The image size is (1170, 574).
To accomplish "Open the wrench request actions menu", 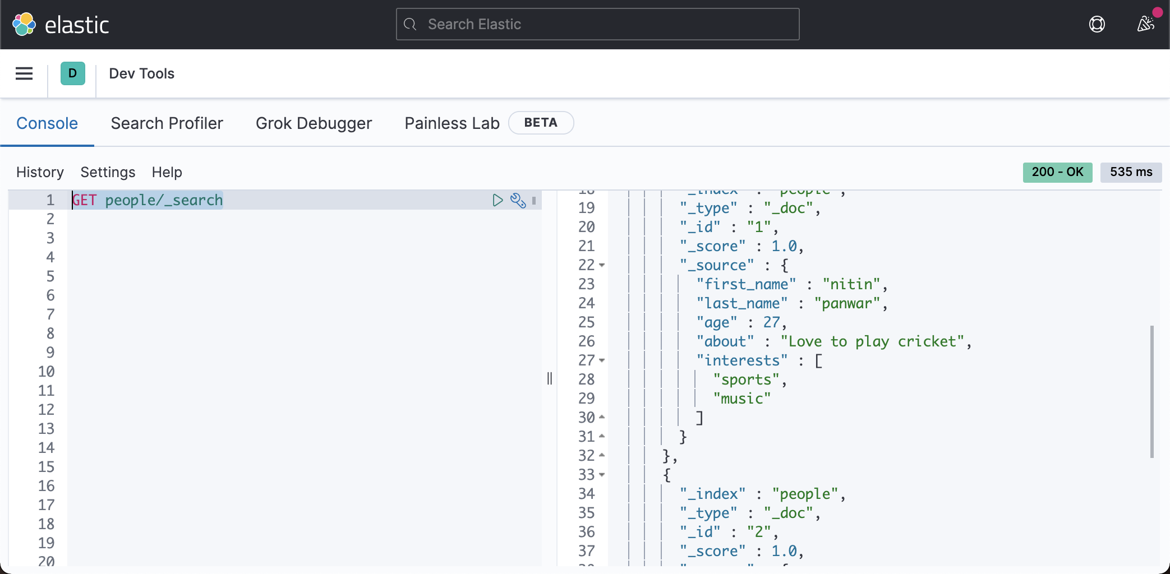I will [x=518, y=200].
